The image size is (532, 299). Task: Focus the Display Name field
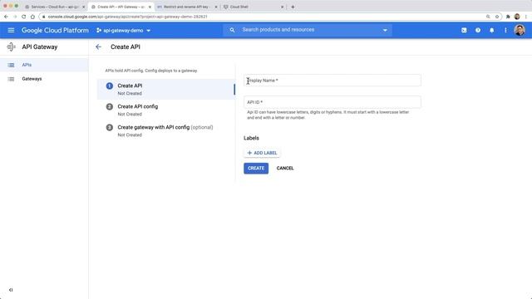(x=332, y=81)
